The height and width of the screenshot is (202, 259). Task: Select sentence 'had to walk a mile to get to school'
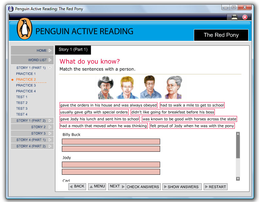[192, 105]
